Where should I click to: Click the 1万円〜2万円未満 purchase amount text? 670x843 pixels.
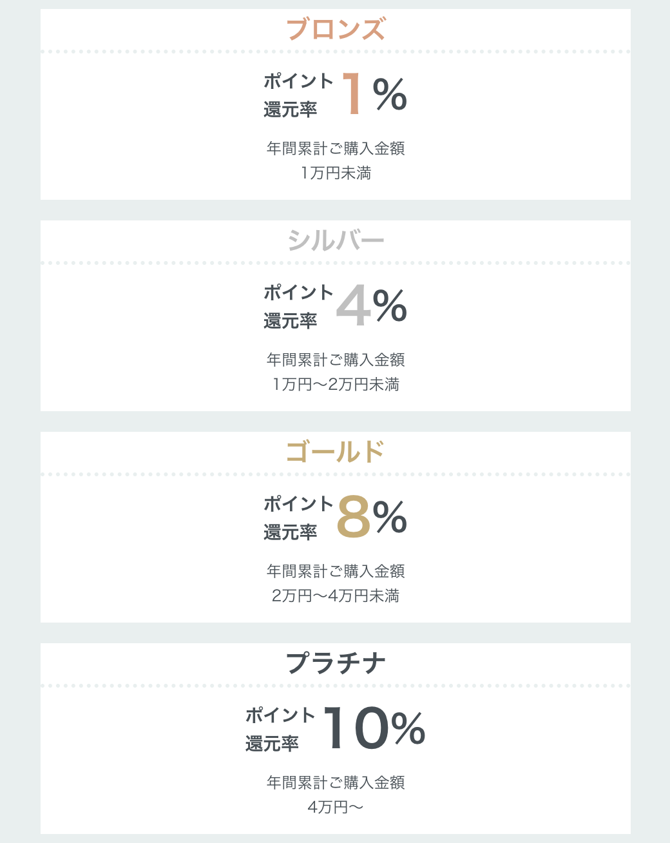click(x=336, y=385)
